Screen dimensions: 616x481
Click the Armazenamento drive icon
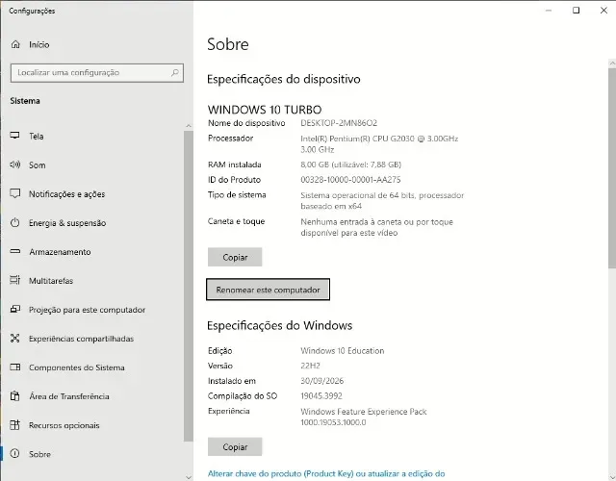tap(15, 251)
